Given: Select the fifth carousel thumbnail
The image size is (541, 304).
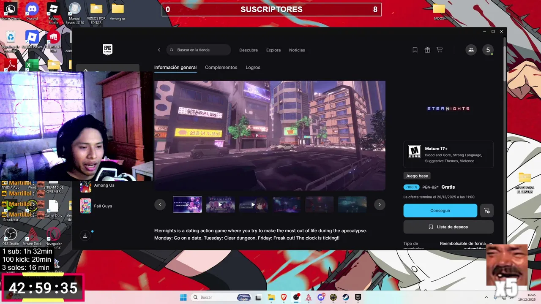Looking at the screenshot, I should pyautogui.click(x=319, y=204).
